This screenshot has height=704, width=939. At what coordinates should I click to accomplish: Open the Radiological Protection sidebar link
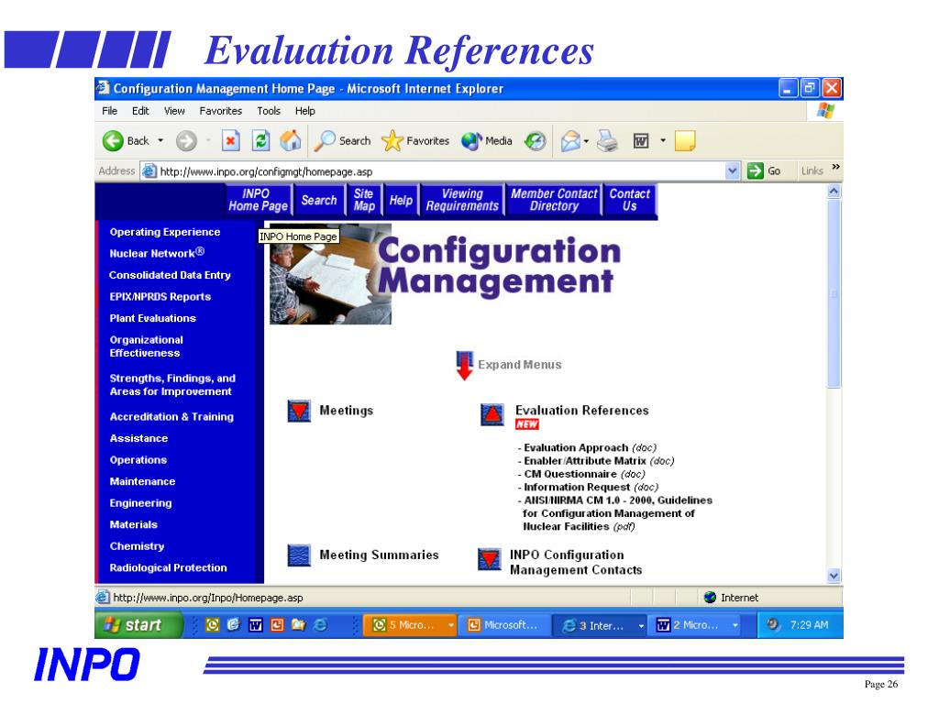click(x=169, y=567)
